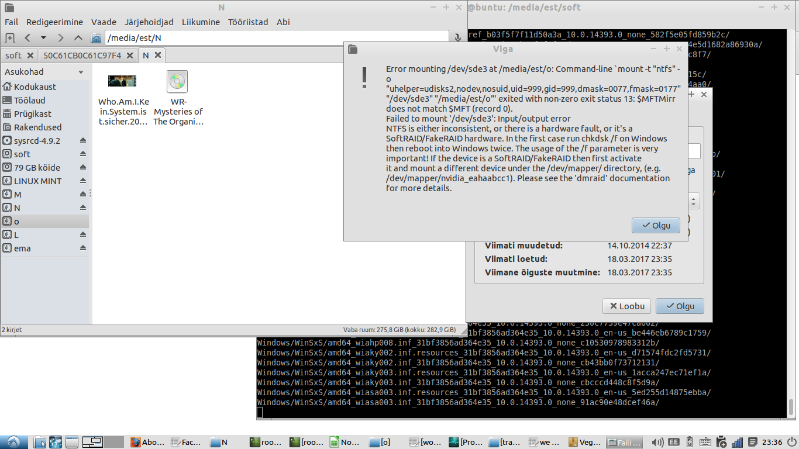Open the volume control in the system tray
799x449 pixels.
click(x=658, y=442)
